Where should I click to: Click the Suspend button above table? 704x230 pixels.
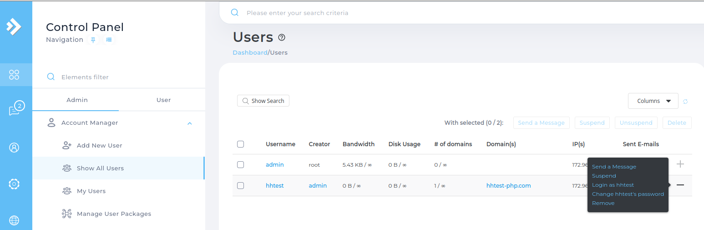[592, 123]
